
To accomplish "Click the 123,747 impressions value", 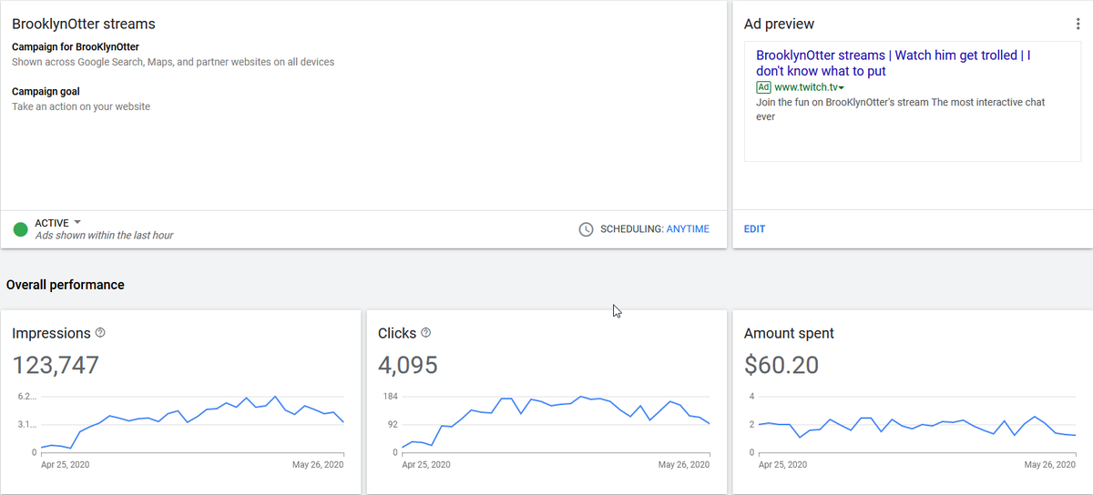I will [x=56, y=365].
